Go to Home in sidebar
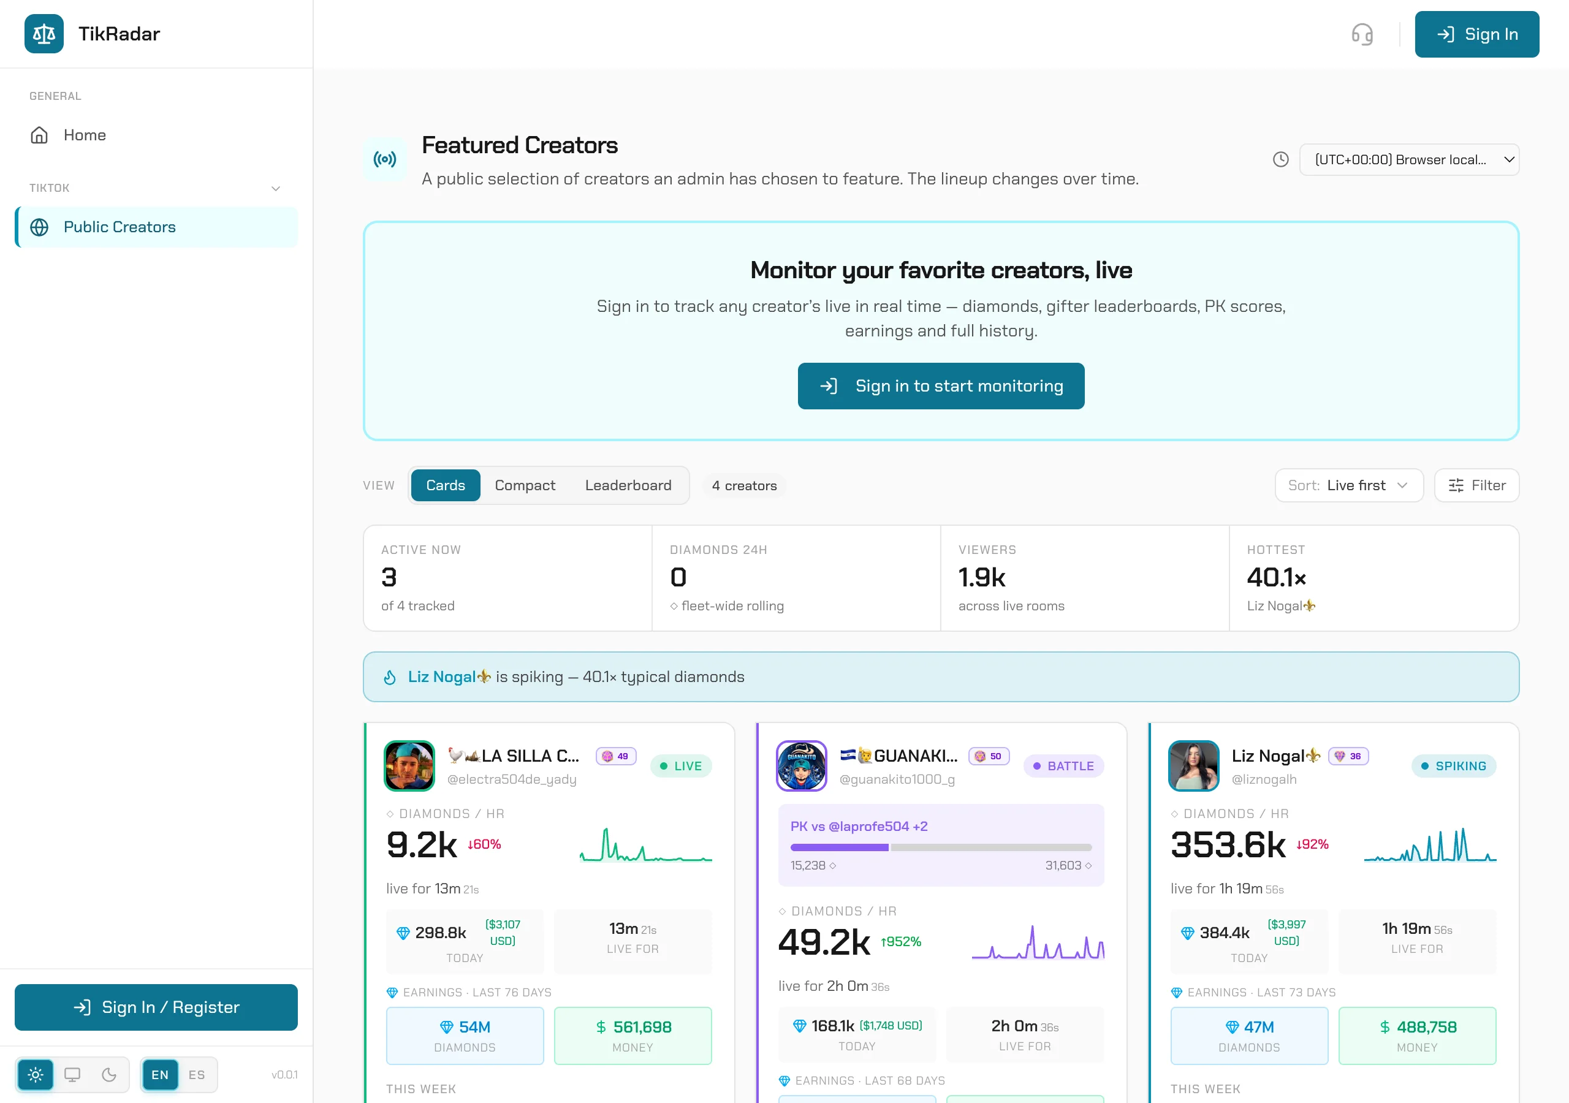1569x1103 pixels. click(x=156, y=135)
